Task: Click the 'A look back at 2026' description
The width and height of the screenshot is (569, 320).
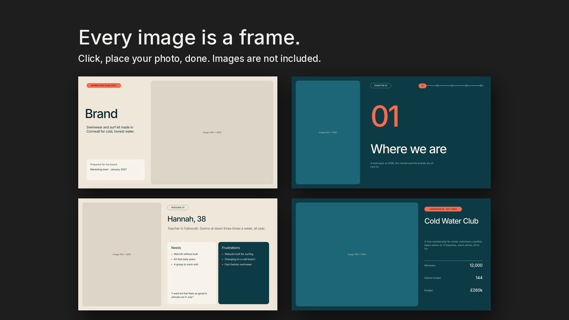Action: (402, 165)
